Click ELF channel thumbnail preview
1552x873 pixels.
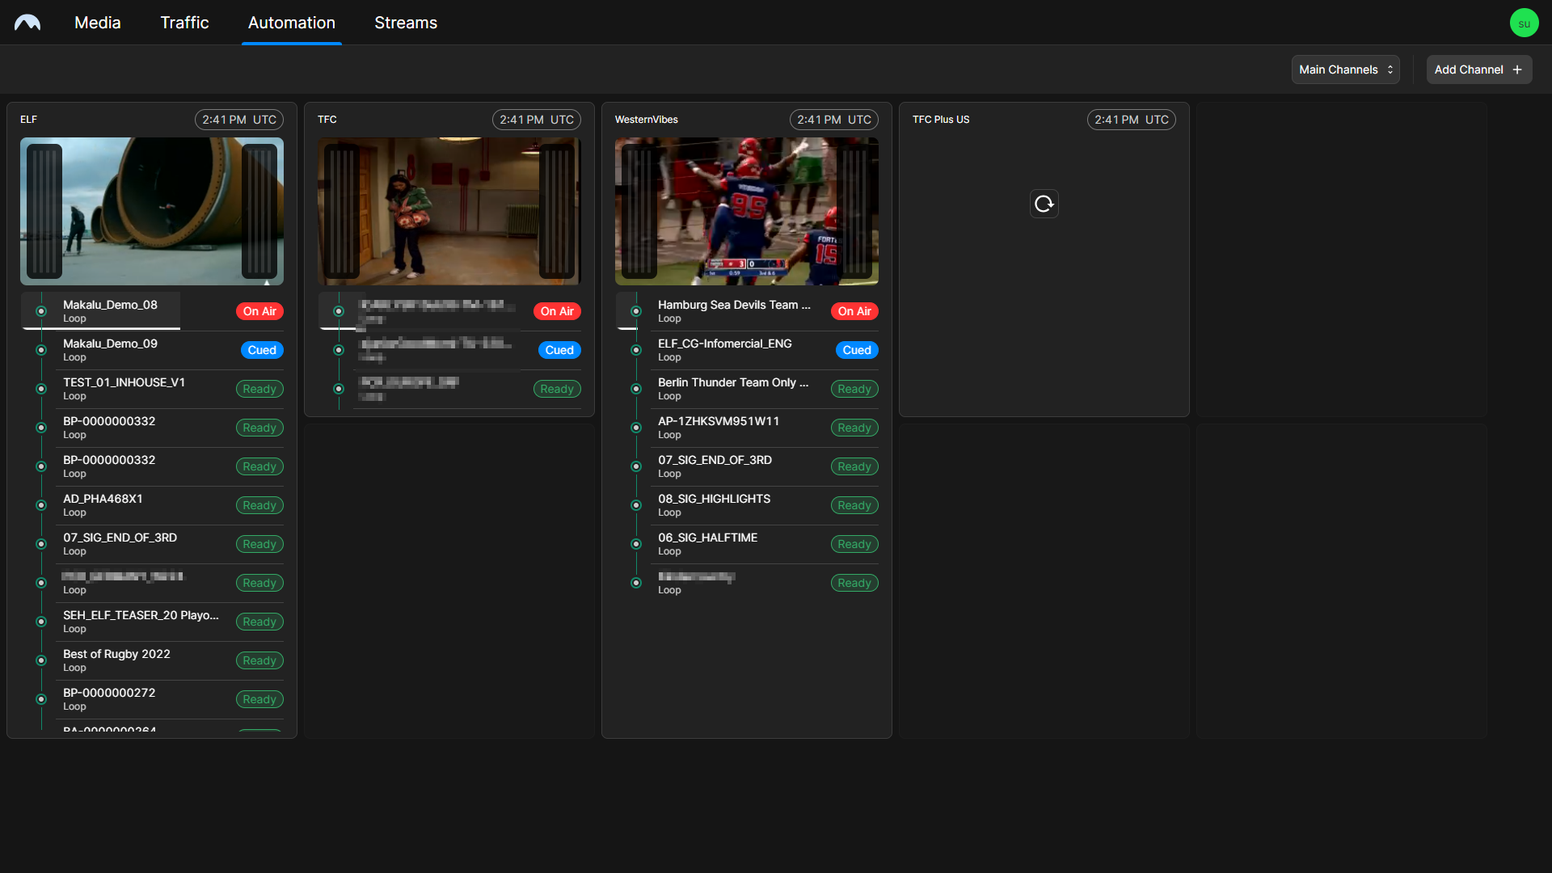coord(151,210)
